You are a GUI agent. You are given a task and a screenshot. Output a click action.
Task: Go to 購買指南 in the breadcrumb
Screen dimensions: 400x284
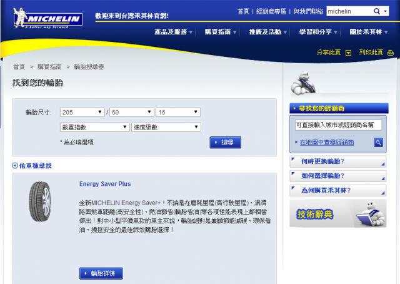click(x=49, y=67)
